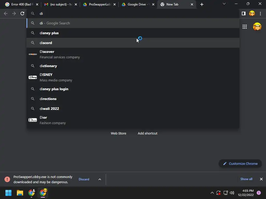The height and width of the screenshot is (199, 266).
Task: Pick the Dior fashion company suggestion
Action: click(x=133, y=120)
